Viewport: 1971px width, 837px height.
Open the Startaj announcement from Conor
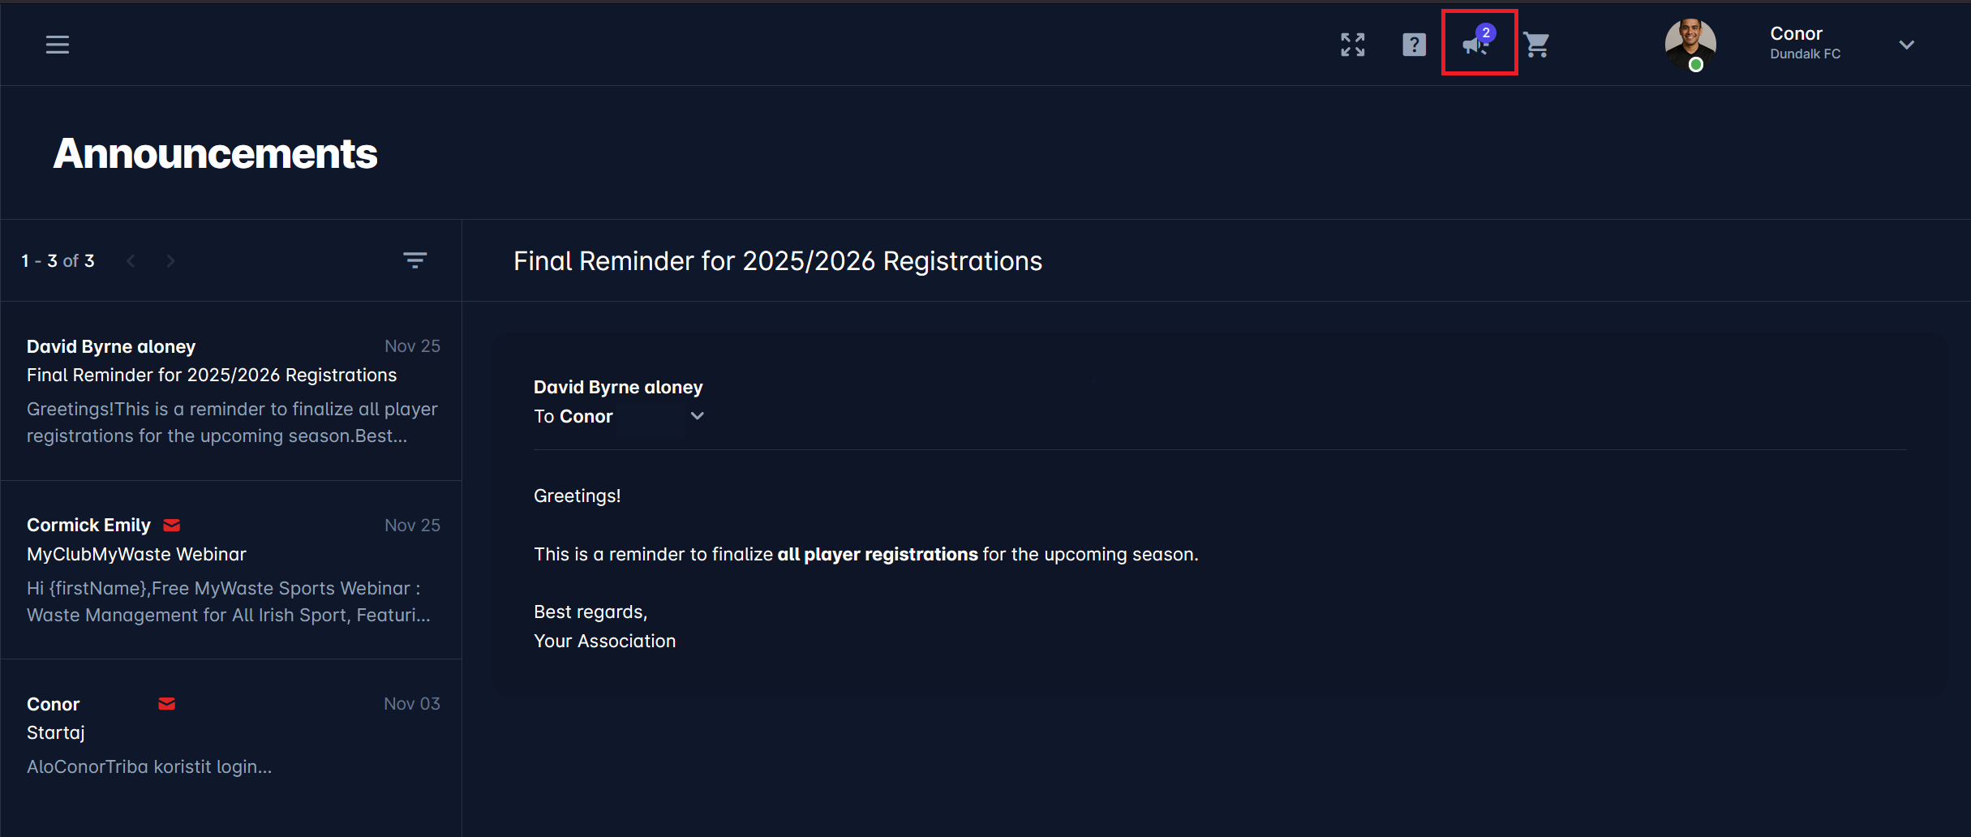click(231, 734)
